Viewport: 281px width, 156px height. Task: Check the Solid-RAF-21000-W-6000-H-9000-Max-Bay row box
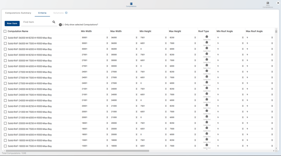pyautogui.click(x=5, y=118)
